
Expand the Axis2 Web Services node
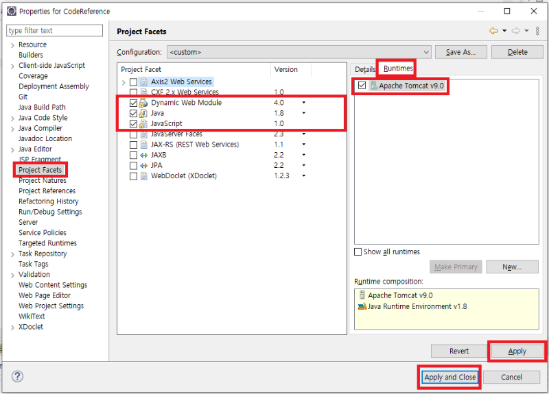point(124,82)
